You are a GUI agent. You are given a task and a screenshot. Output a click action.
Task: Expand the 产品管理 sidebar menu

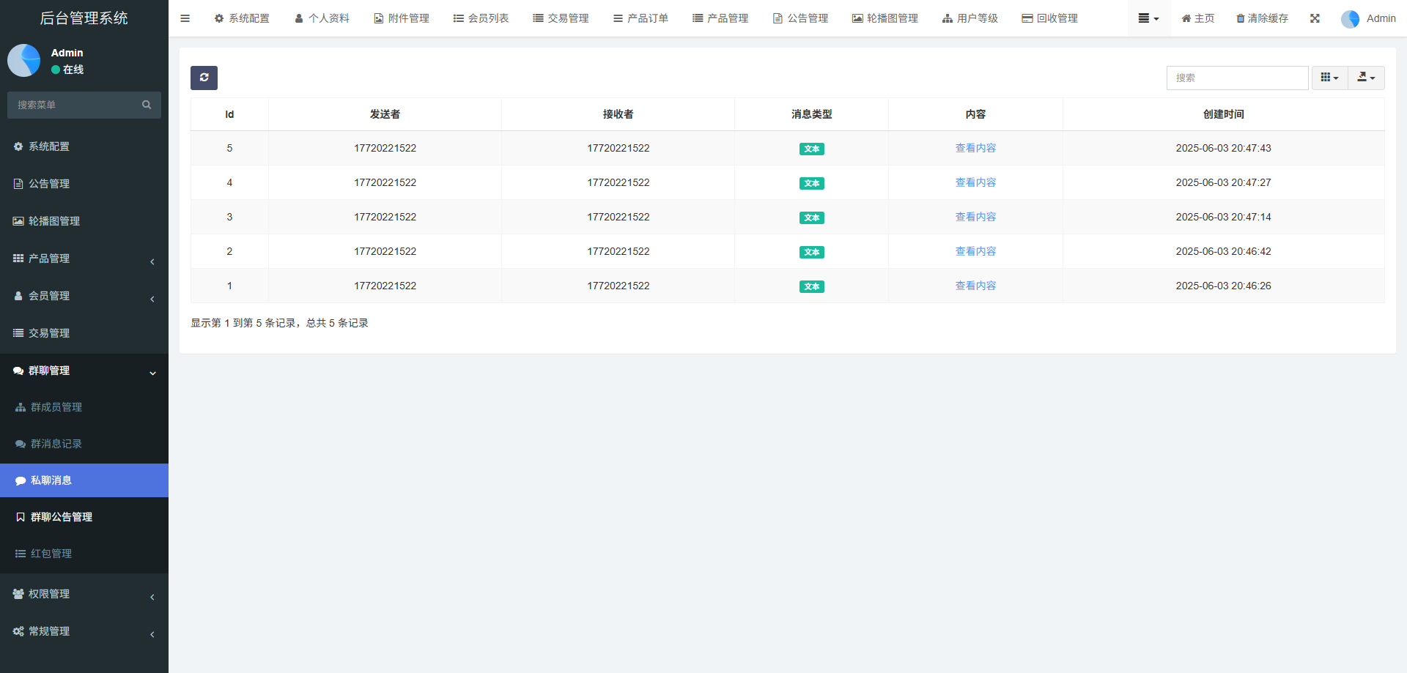pos(84,259)
